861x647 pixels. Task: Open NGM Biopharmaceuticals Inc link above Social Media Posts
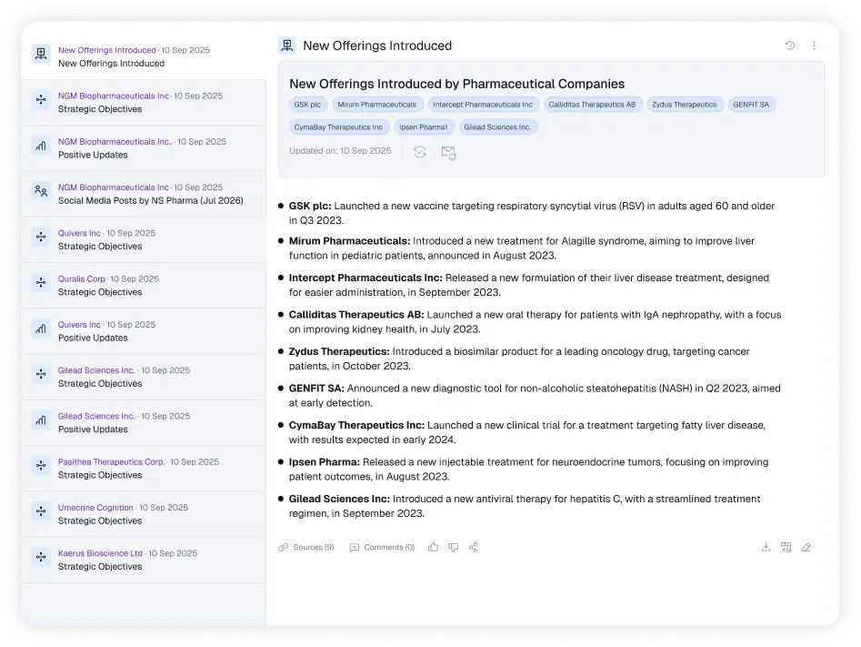(x=114, y=187)
